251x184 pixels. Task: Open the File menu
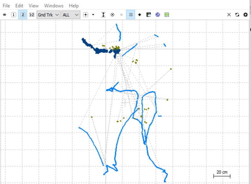pos(6,6)
